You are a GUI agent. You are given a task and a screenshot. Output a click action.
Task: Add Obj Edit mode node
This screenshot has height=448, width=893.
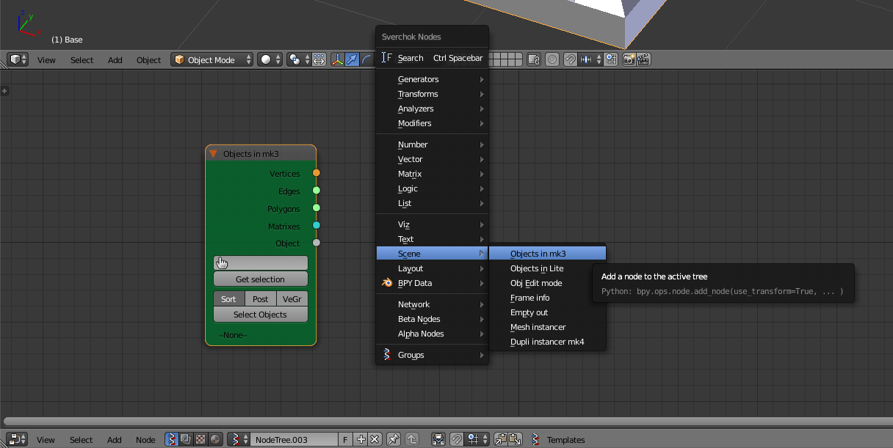tap(548, 283)
